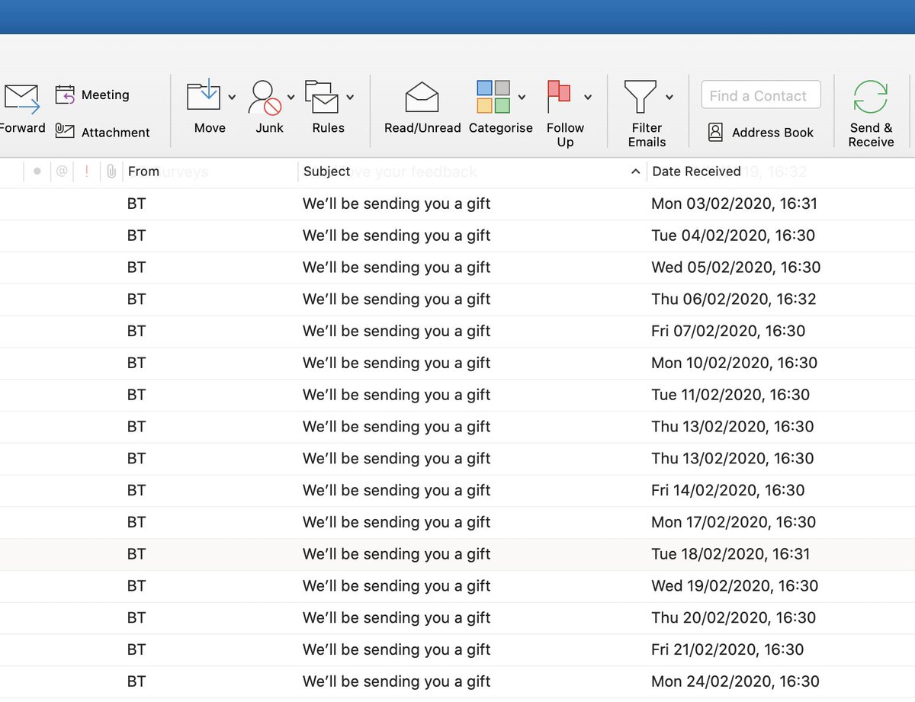This screenshot has height=702, width=915.
Task: Sort by the unread status dot column
Action: click(37, 171)
